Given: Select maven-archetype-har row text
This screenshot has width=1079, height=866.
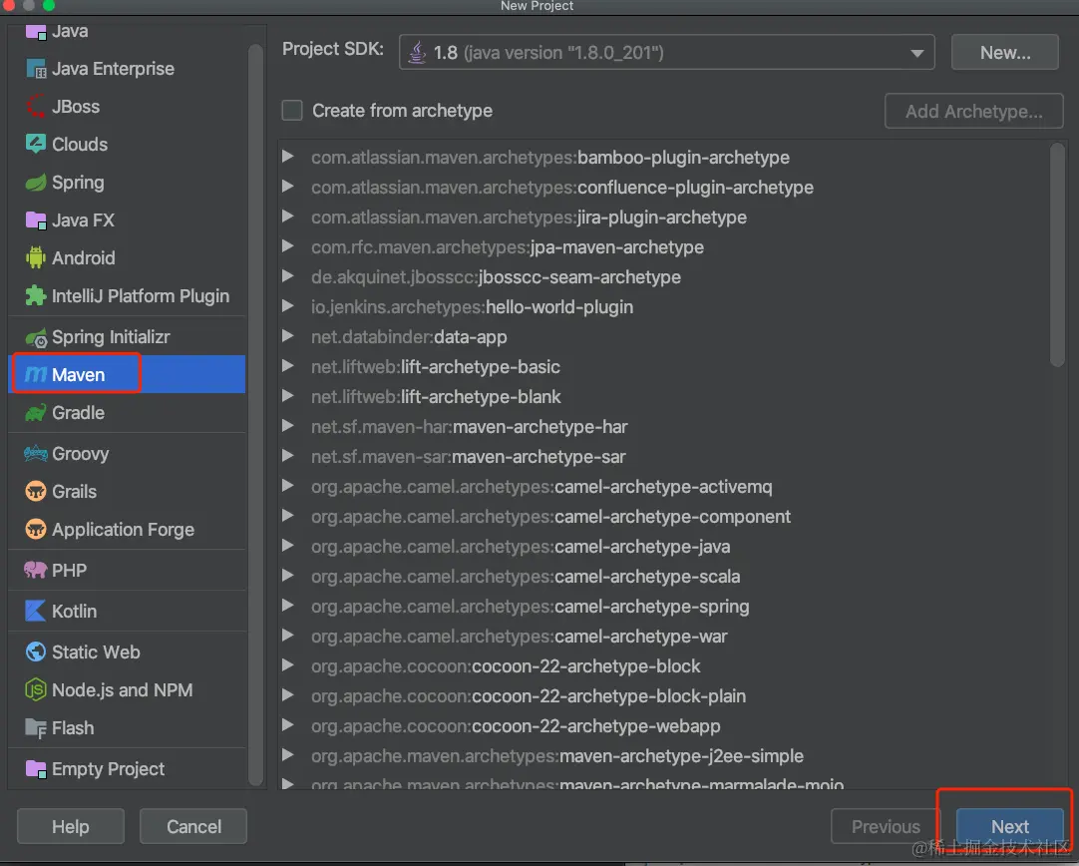Looking at the screenshot, I should (x=470, y=427).
